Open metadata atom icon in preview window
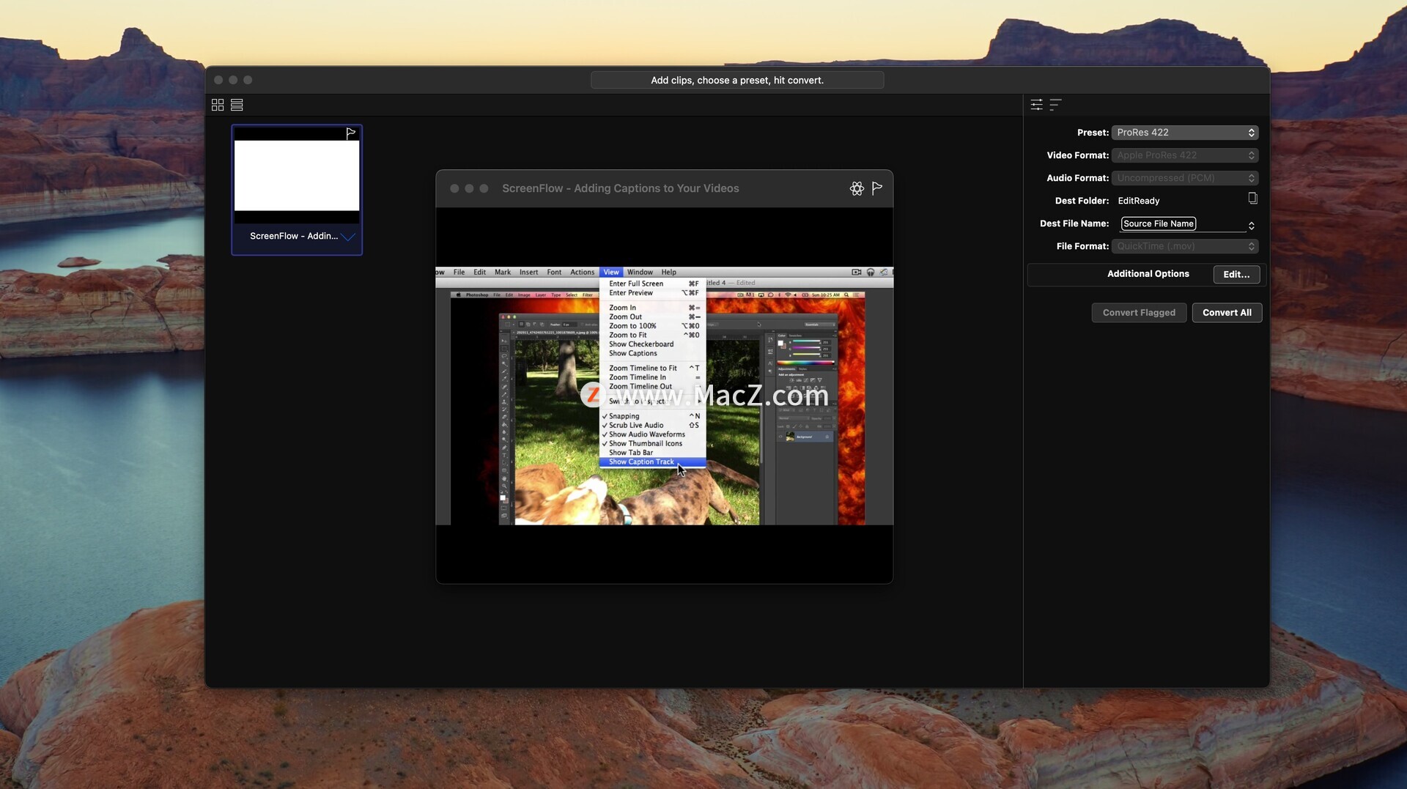1407x789 pixels. 857,188
